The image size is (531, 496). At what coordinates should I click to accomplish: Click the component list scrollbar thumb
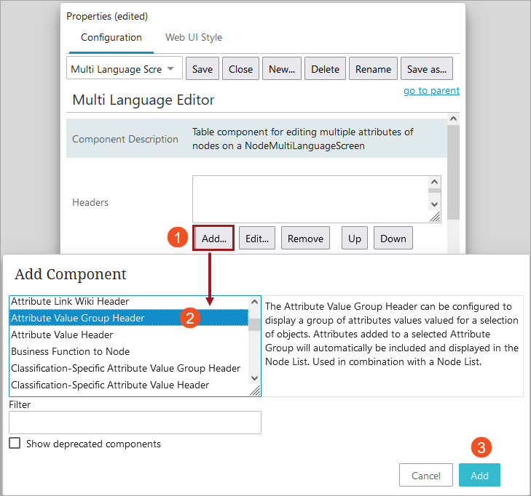255,323
